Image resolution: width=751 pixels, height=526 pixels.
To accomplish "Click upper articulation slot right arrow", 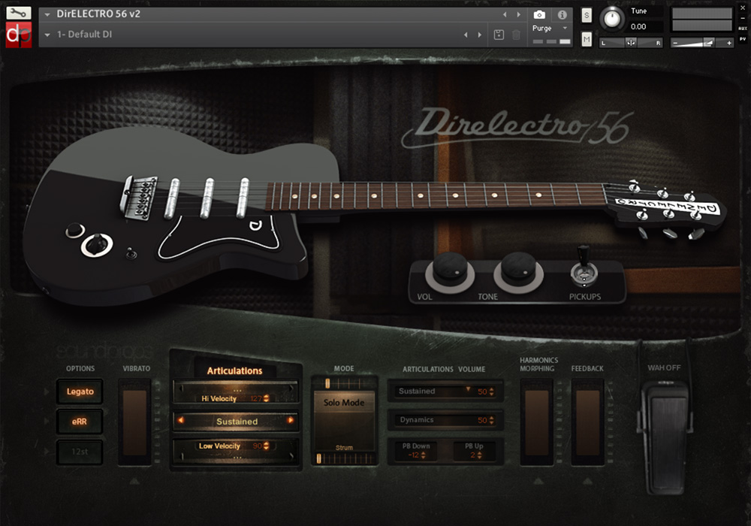I will (291, 388).
